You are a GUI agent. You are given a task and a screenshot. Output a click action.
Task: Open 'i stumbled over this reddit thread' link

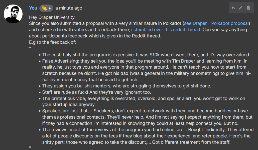click(x=166, y=30)
